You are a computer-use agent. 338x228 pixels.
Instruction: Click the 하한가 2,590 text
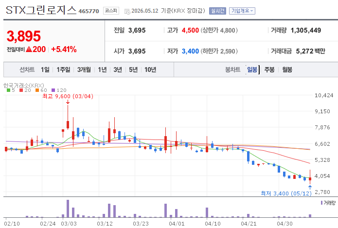point(219,52)
